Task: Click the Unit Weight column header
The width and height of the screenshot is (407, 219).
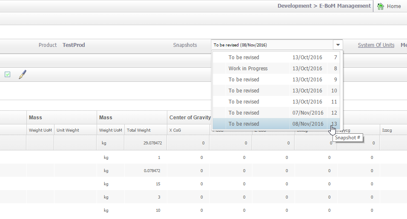Action: click(x=68, y=130)
